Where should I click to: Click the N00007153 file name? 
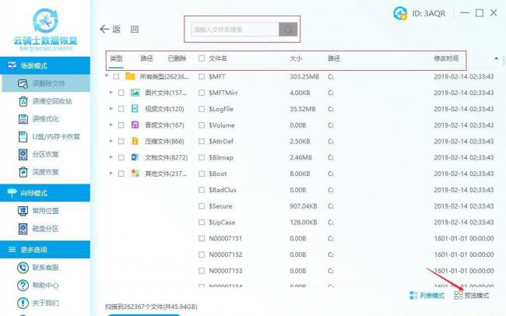pos(226,271)
